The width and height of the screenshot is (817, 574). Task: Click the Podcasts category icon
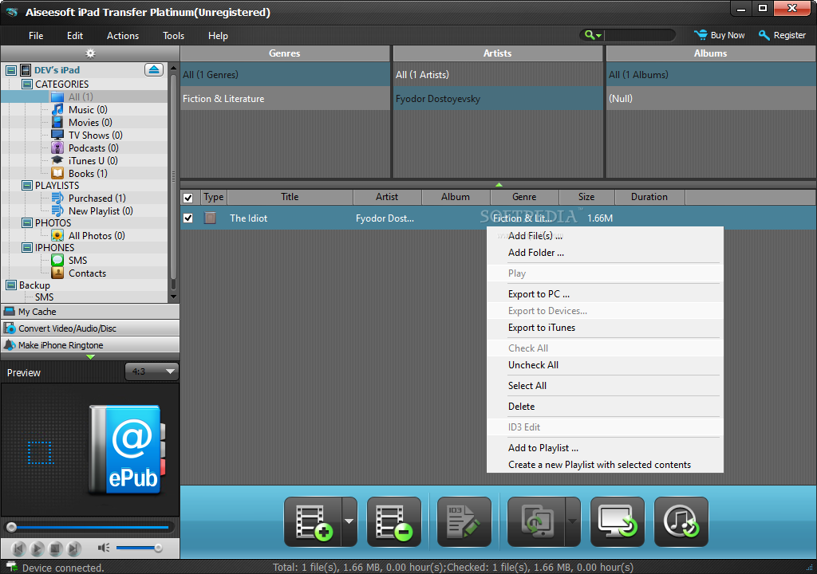pos(57,148)
